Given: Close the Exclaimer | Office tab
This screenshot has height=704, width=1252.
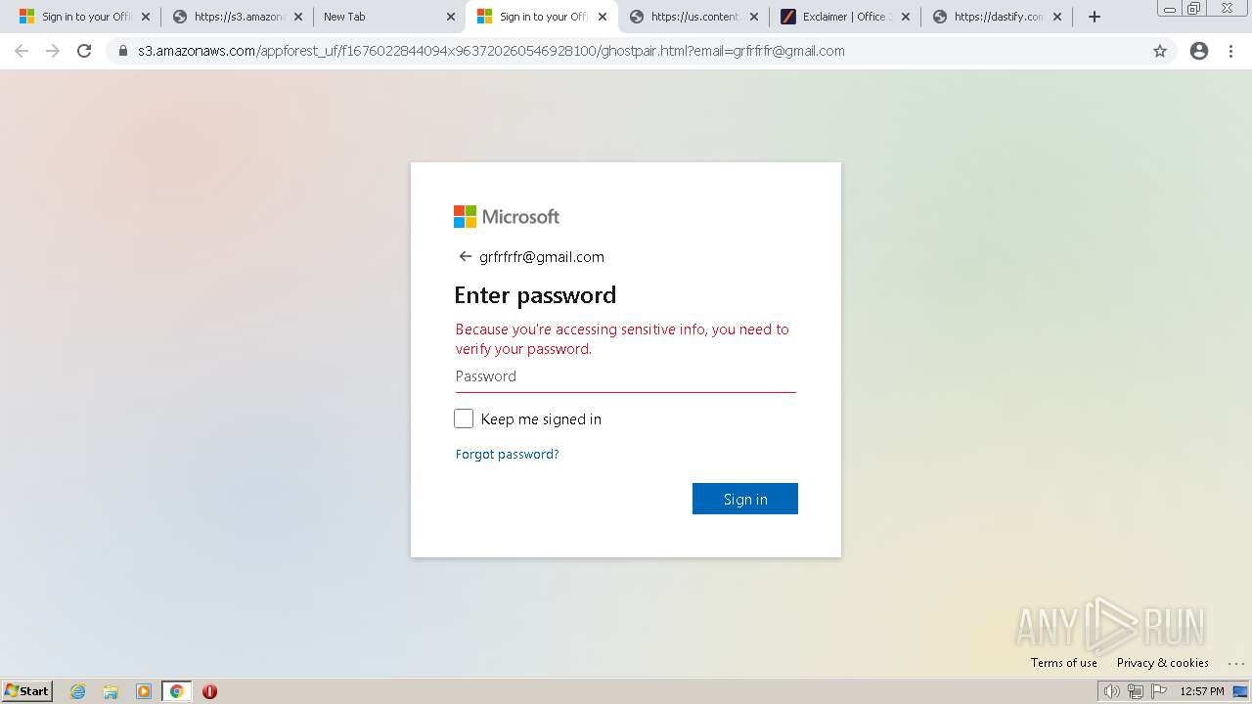Looking at the screenshot, I should (x=905, y=17).
